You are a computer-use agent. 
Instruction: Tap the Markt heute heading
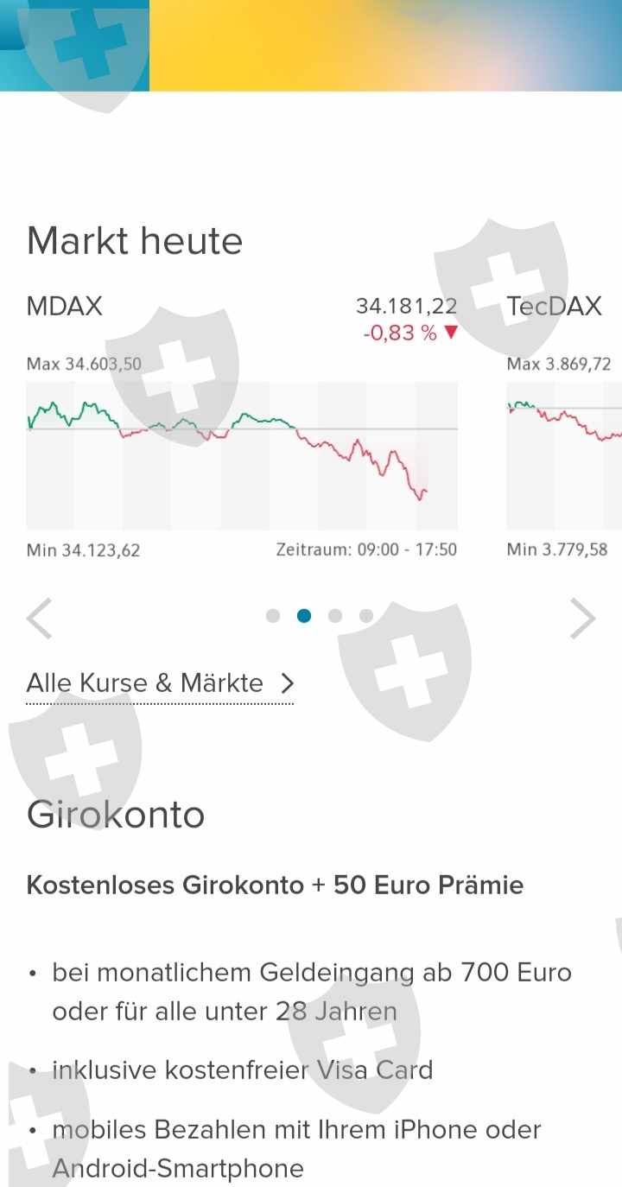(x=135, y=240)
